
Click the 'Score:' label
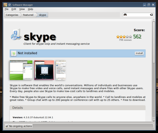(x=139, y=30)
